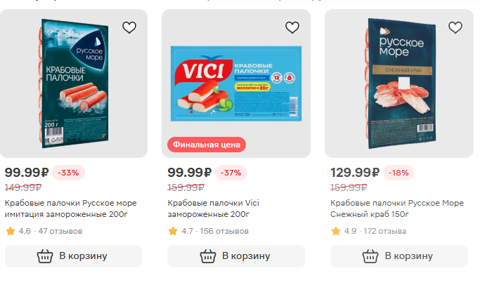480x285 pixels.
Task: Click star rating 4.6 with 47 отзывов
Action: 44,231
